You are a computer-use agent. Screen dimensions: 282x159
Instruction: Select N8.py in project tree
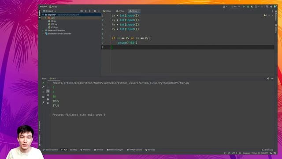point(52,21)
